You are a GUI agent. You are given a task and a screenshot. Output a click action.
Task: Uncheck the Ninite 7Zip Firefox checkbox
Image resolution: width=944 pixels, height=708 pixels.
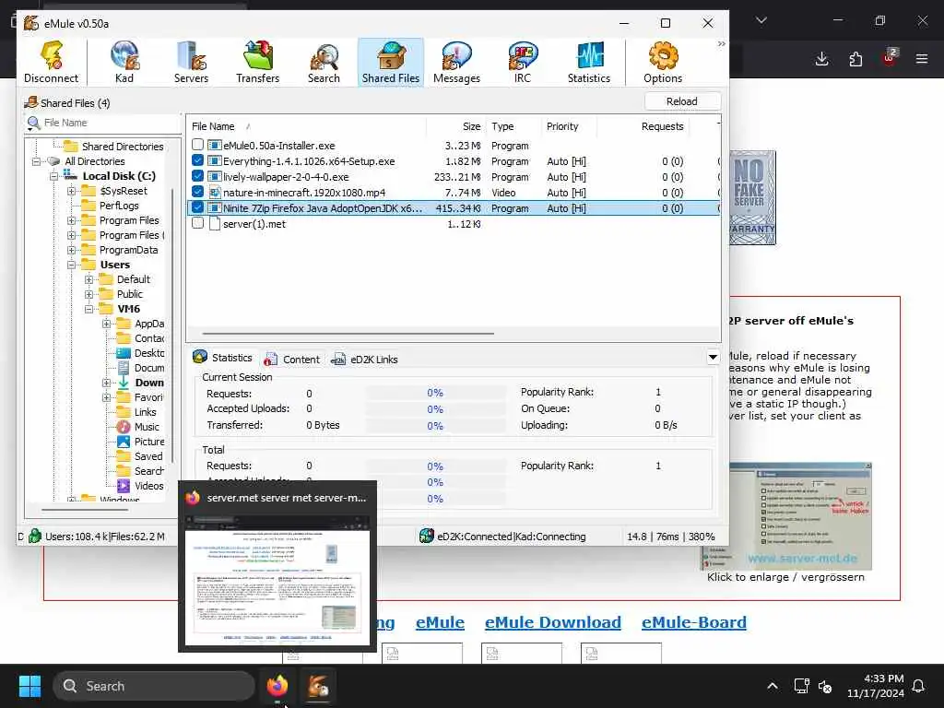[x=197, y=207]
